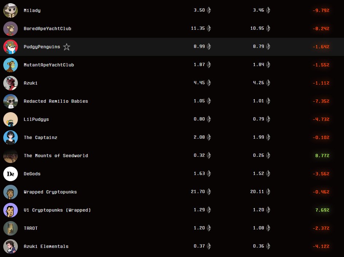Viewport: 344px width, 257px height.
Task: Click Azuki's -1.11% change
Action: [x=321, y=83]
